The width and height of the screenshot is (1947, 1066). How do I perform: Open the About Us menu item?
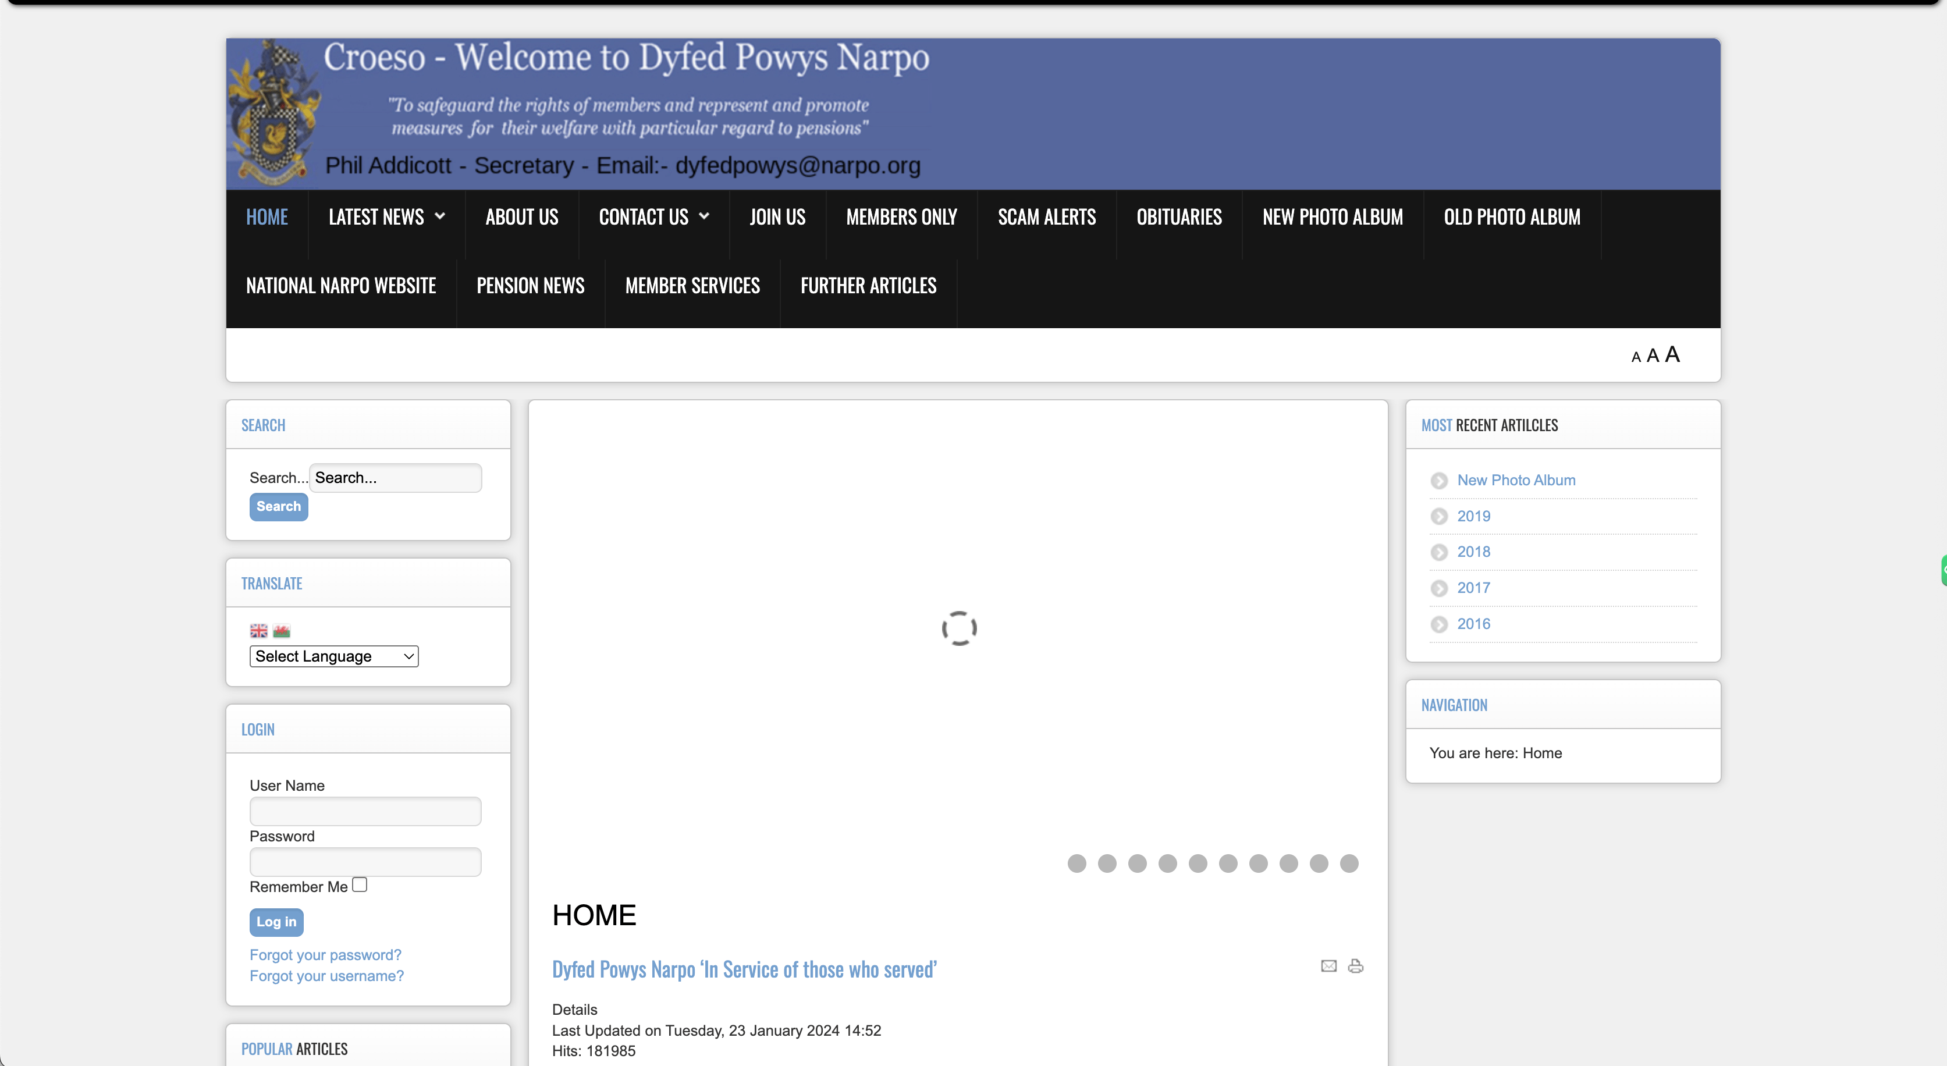click(x=523, y=218)
